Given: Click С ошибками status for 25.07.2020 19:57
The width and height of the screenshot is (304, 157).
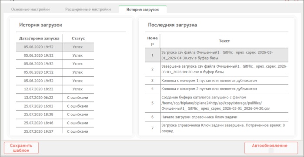Looking at the screenshot, I should 77,131.
